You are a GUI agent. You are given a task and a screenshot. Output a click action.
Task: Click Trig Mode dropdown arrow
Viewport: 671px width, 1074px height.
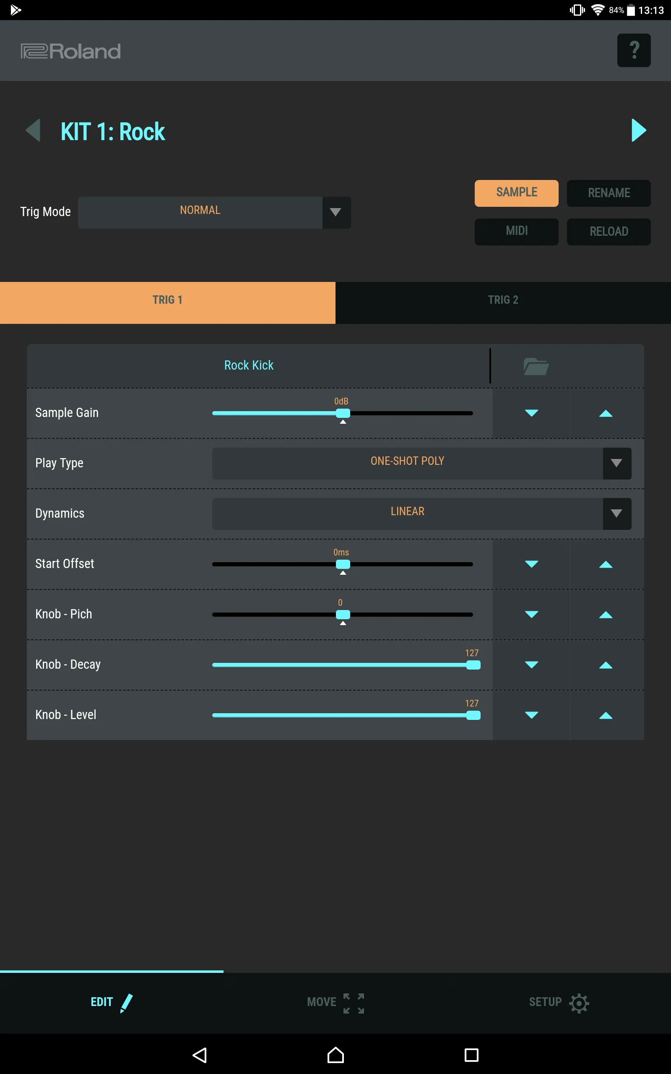[336, 213]
